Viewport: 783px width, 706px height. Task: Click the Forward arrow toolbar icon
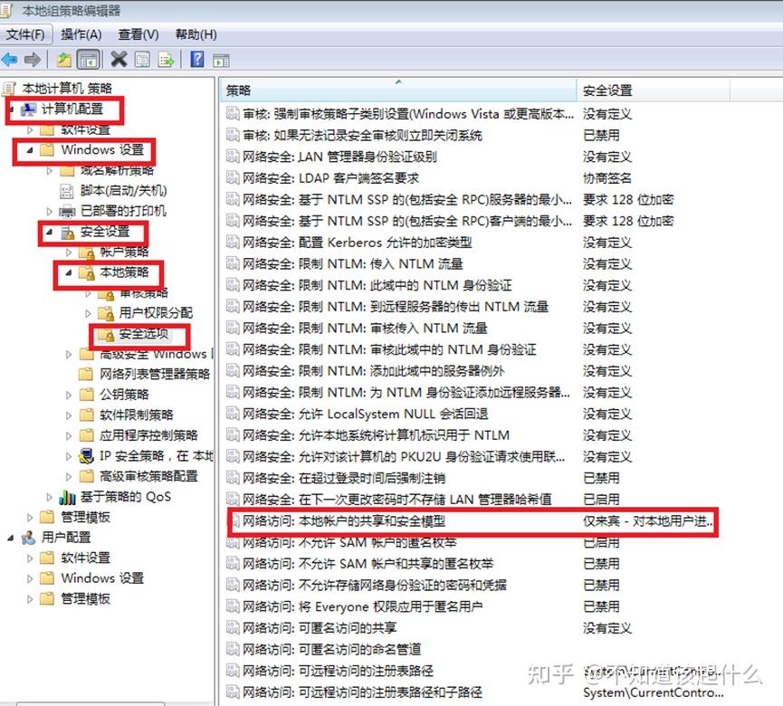point(33,60)
